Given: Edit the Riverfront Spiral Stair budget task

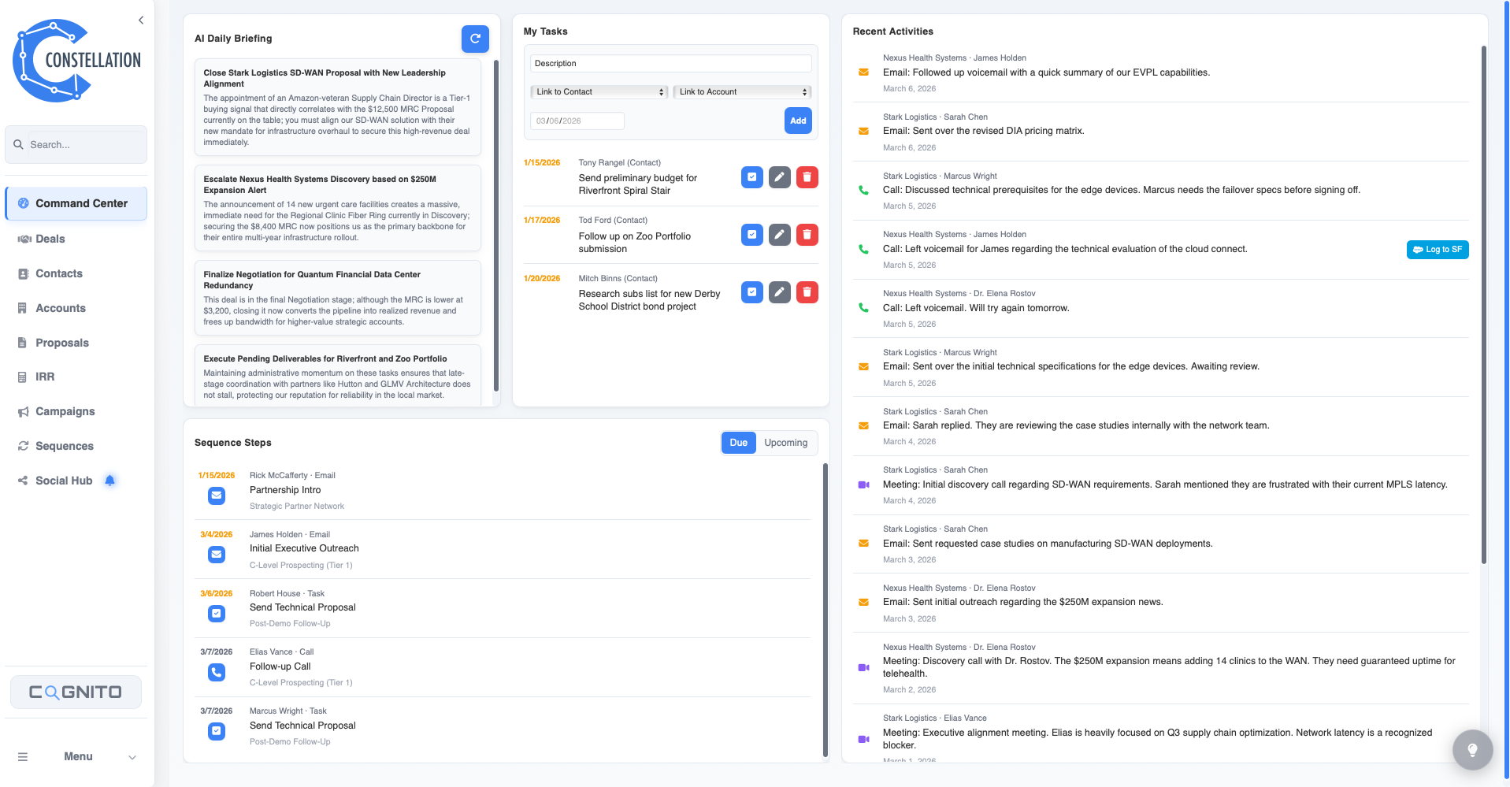Looking at the screenshot, I should [x=779, y=177].
